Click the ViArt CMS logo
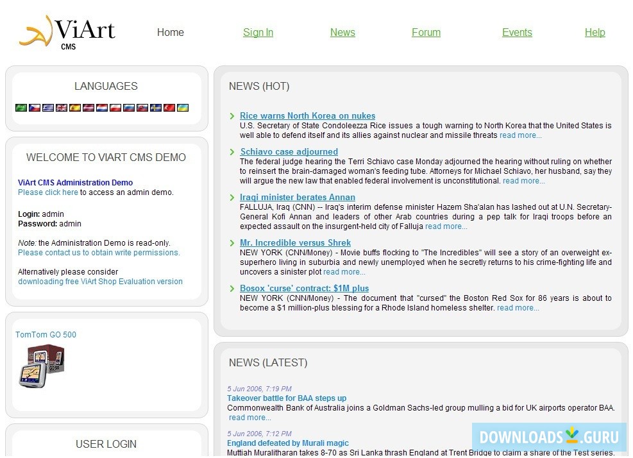This screenshot has height=458, width=633. pyautogui.click(x=67, y=32)
